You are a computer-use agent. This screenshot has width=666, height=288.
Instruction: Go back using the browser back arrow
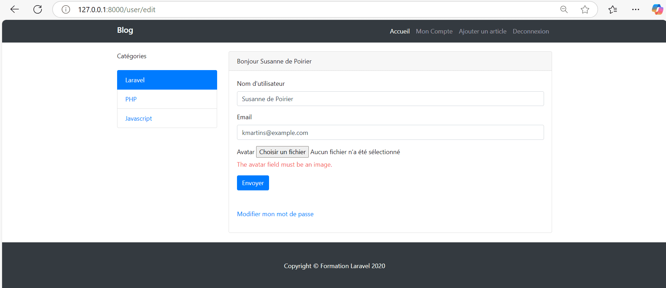[x=15, y=9]
